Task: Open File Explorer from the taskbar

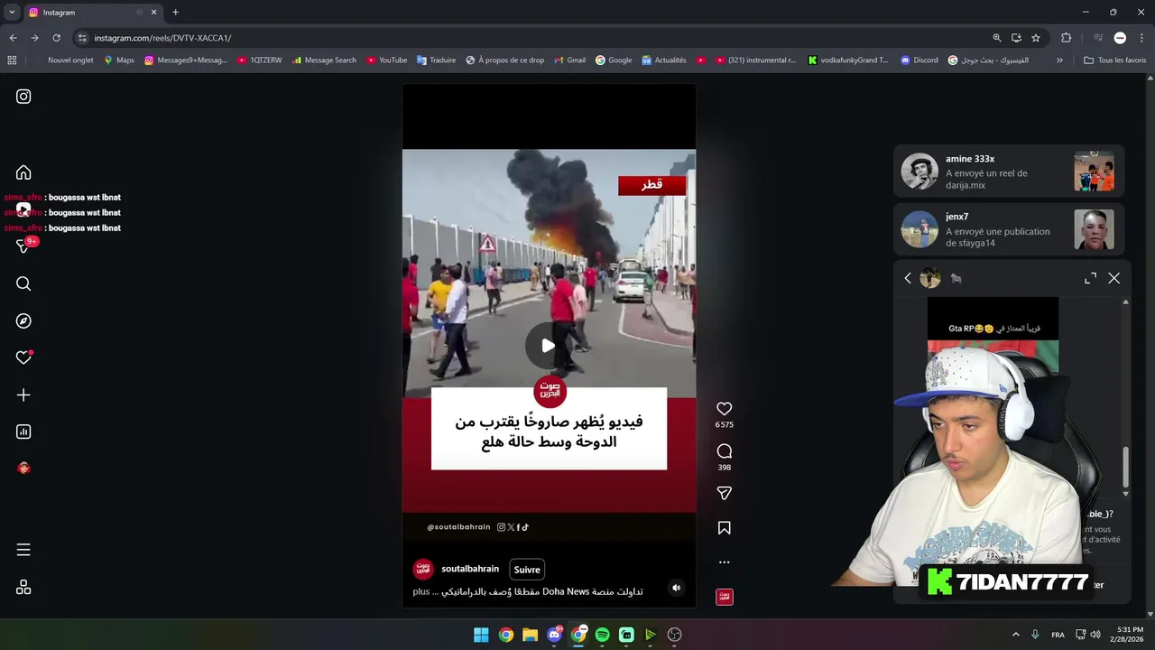Action: 530,635
